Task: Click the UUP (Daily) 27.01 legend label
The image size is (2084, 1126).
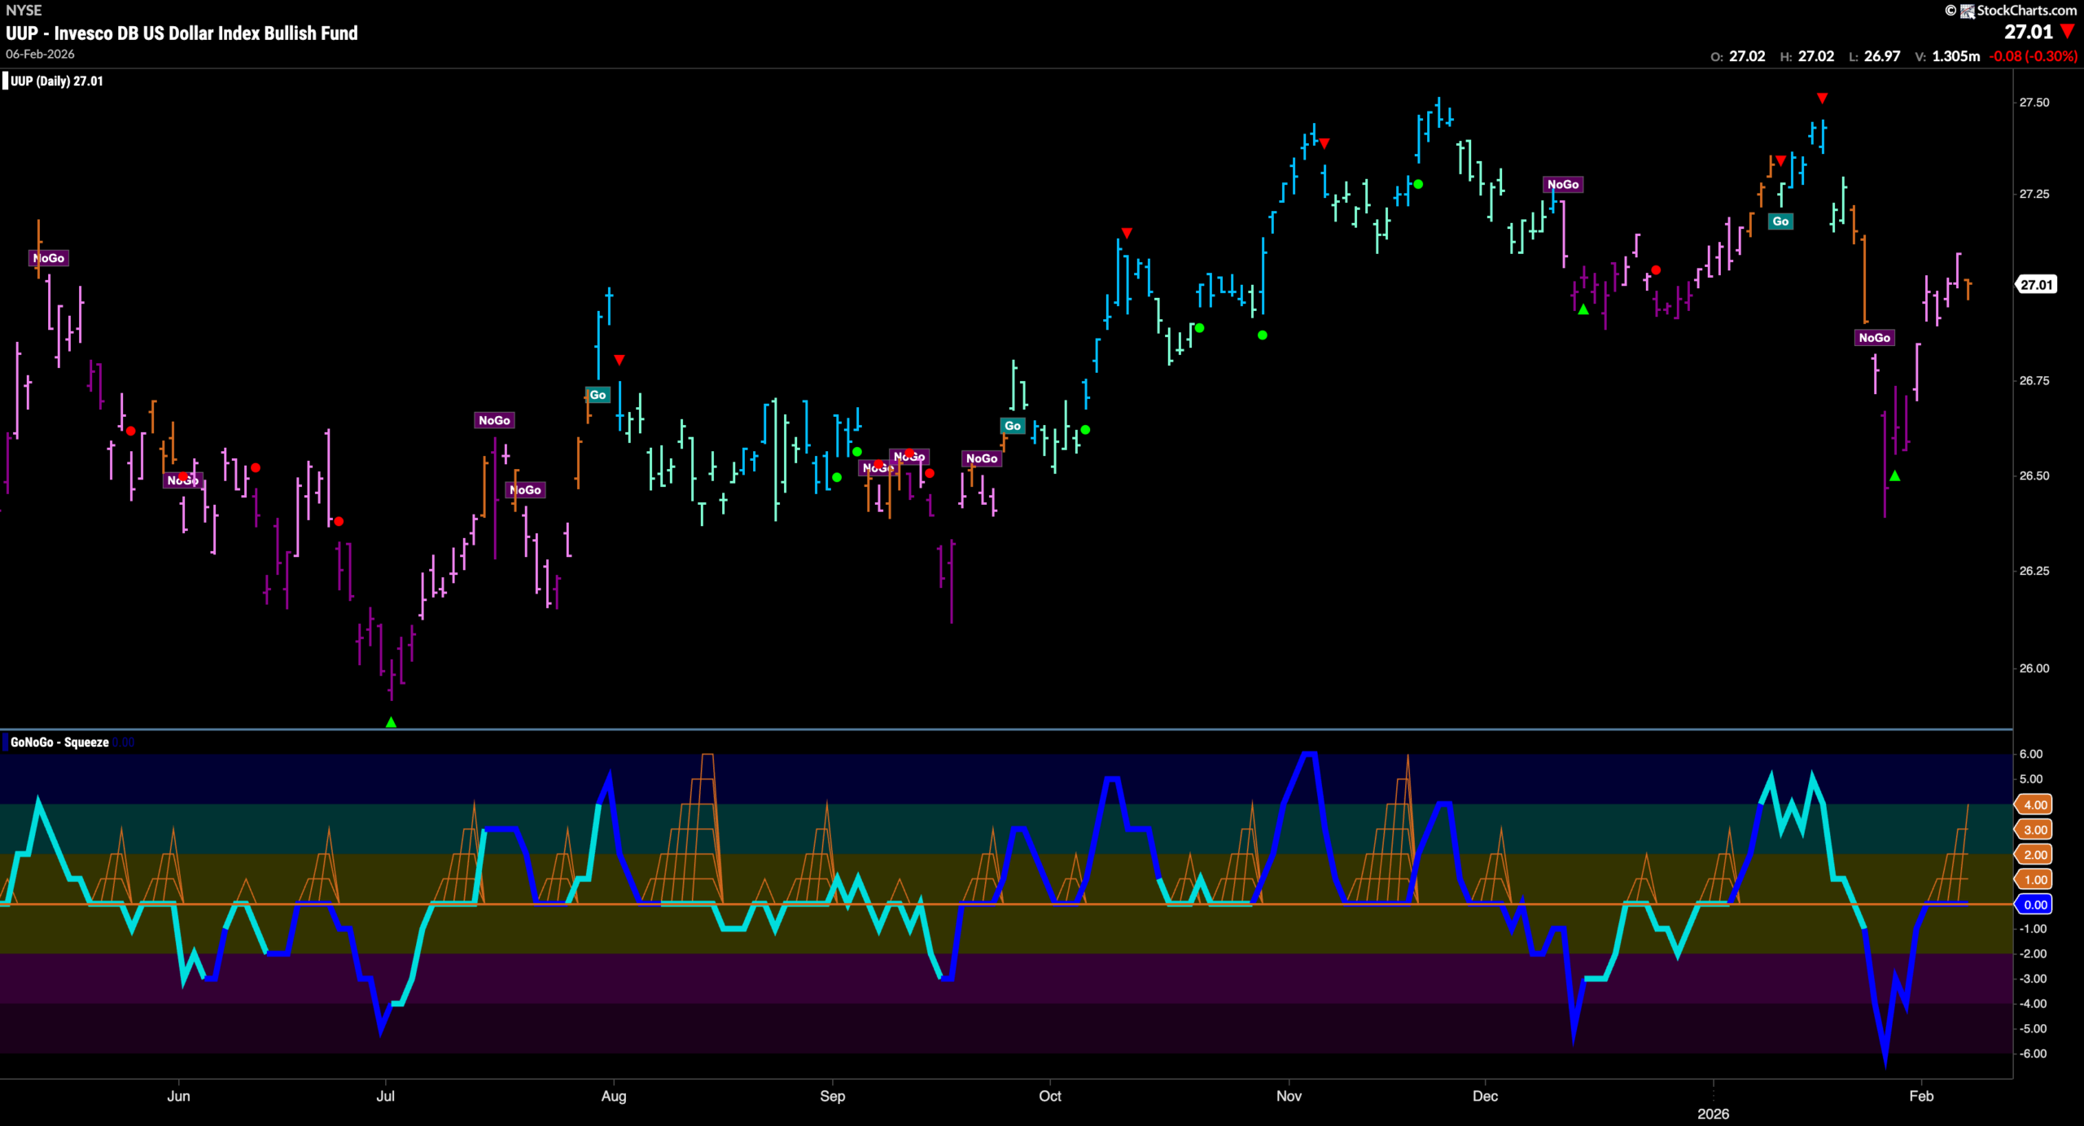Action: pos(57,81)
